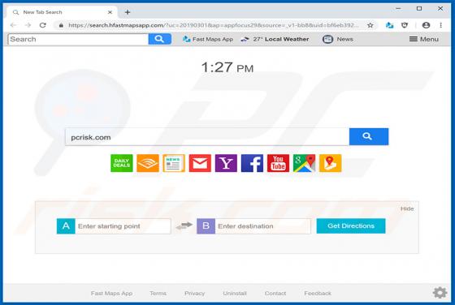Click the shield extension icon in browser toolbar
The image size is (455, 305).
click(x=405, y=25)
